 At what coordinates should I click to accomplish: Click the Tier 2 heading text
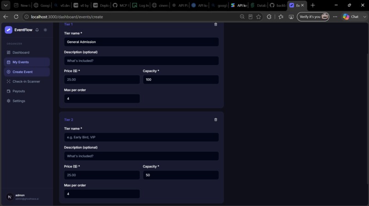69,119
